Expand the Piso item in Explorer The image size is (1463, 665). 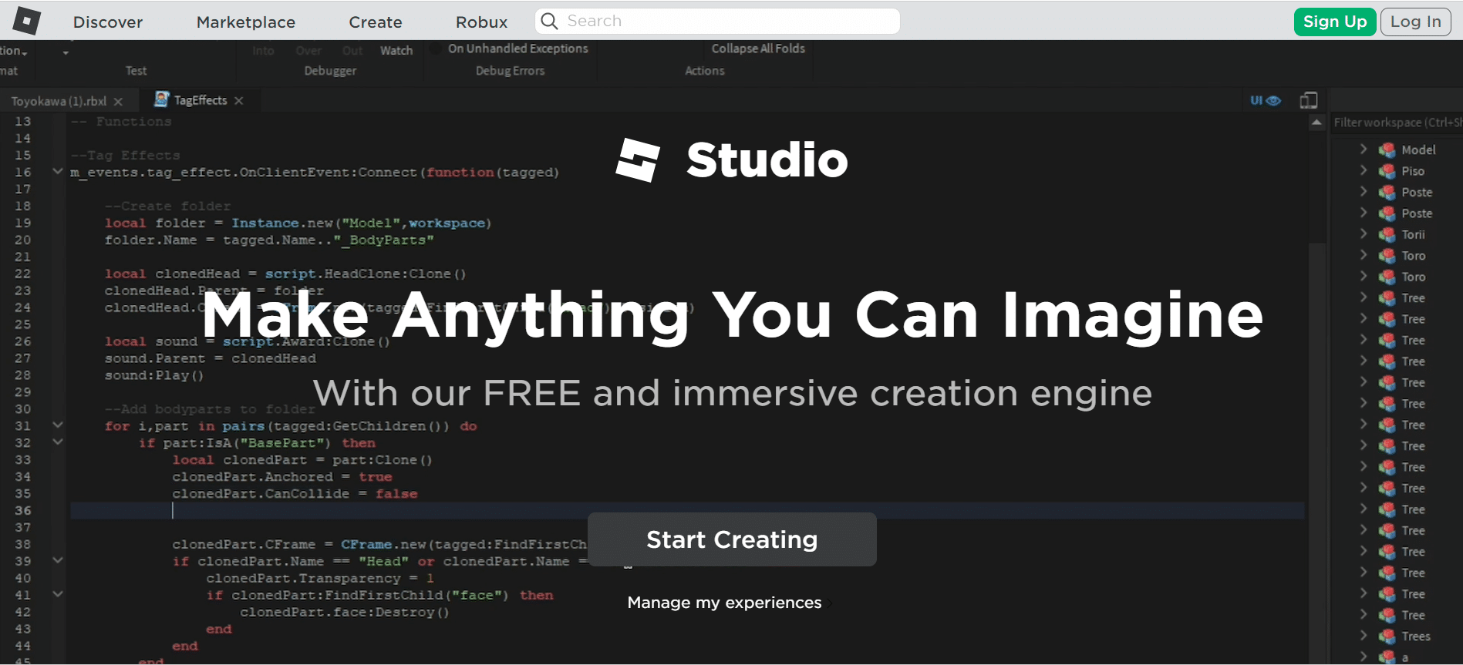pyautogui.click(x=1364, y=170)
